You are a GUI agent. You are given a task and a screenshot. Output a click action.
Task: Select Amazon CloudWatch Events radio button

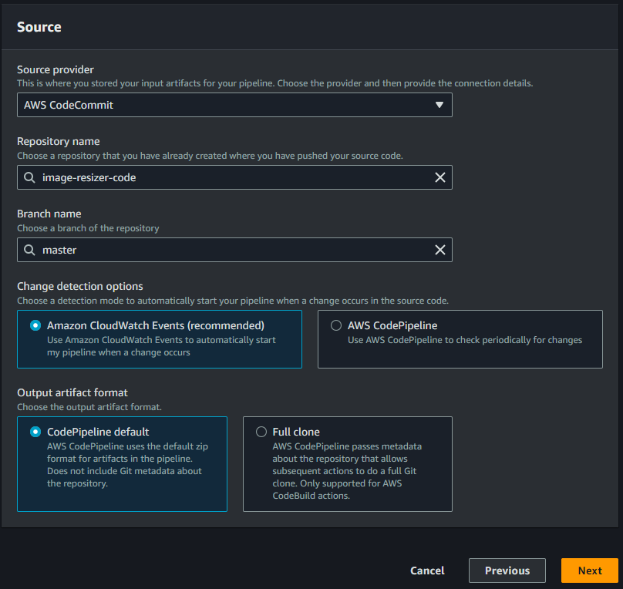pyautogui.click(x=35, y=325)
